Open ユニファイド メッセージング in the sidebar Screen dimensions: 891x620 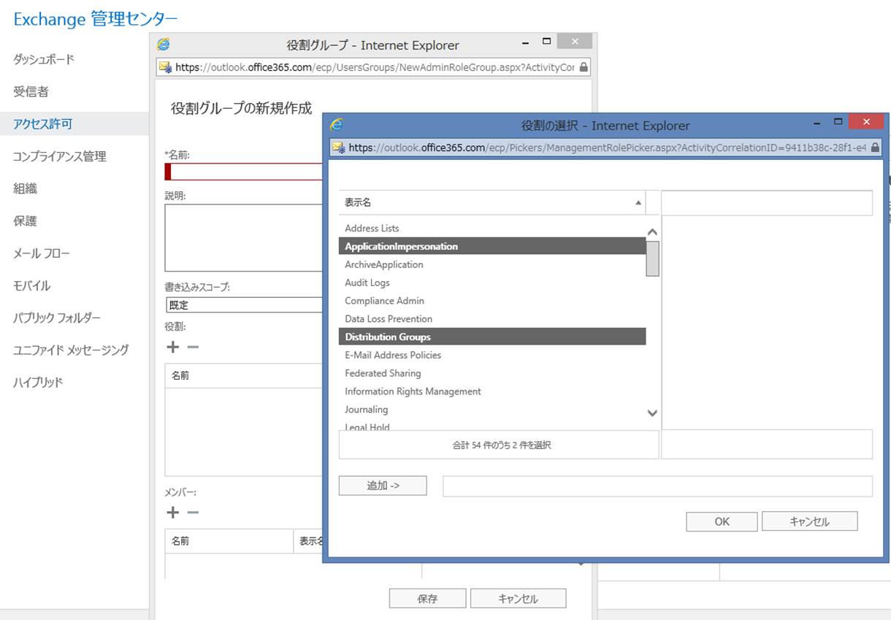pos(71,350)
